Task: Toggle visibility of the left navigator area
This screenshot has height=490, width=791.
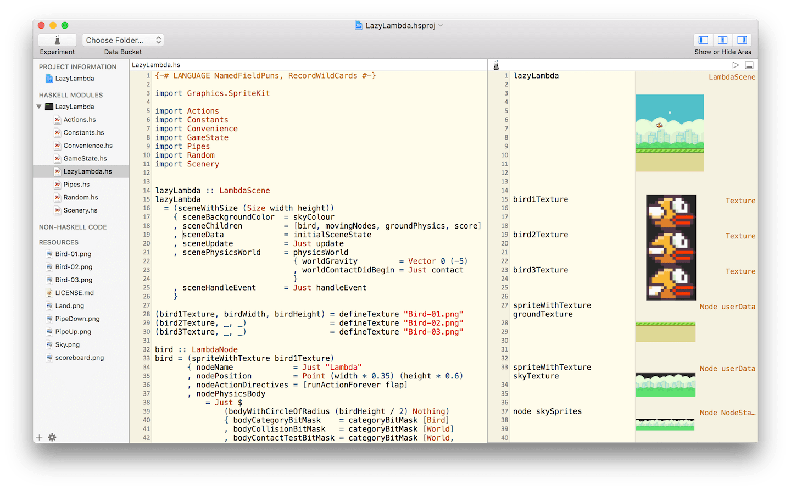Action: point(703,40)
